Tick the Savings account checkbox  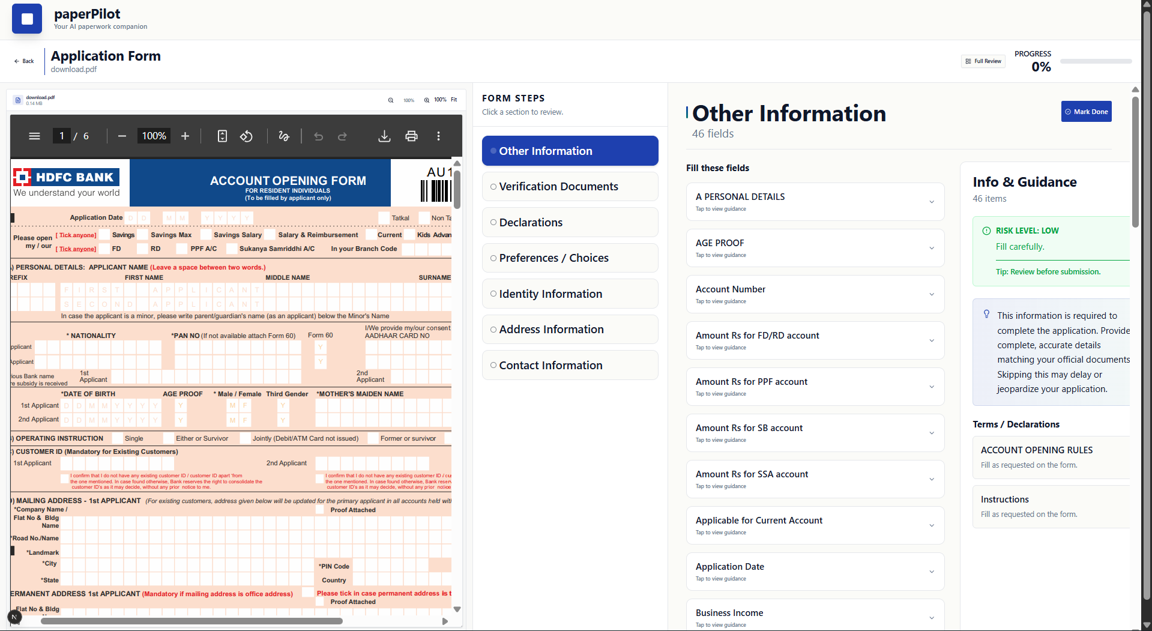pos(105,235)
